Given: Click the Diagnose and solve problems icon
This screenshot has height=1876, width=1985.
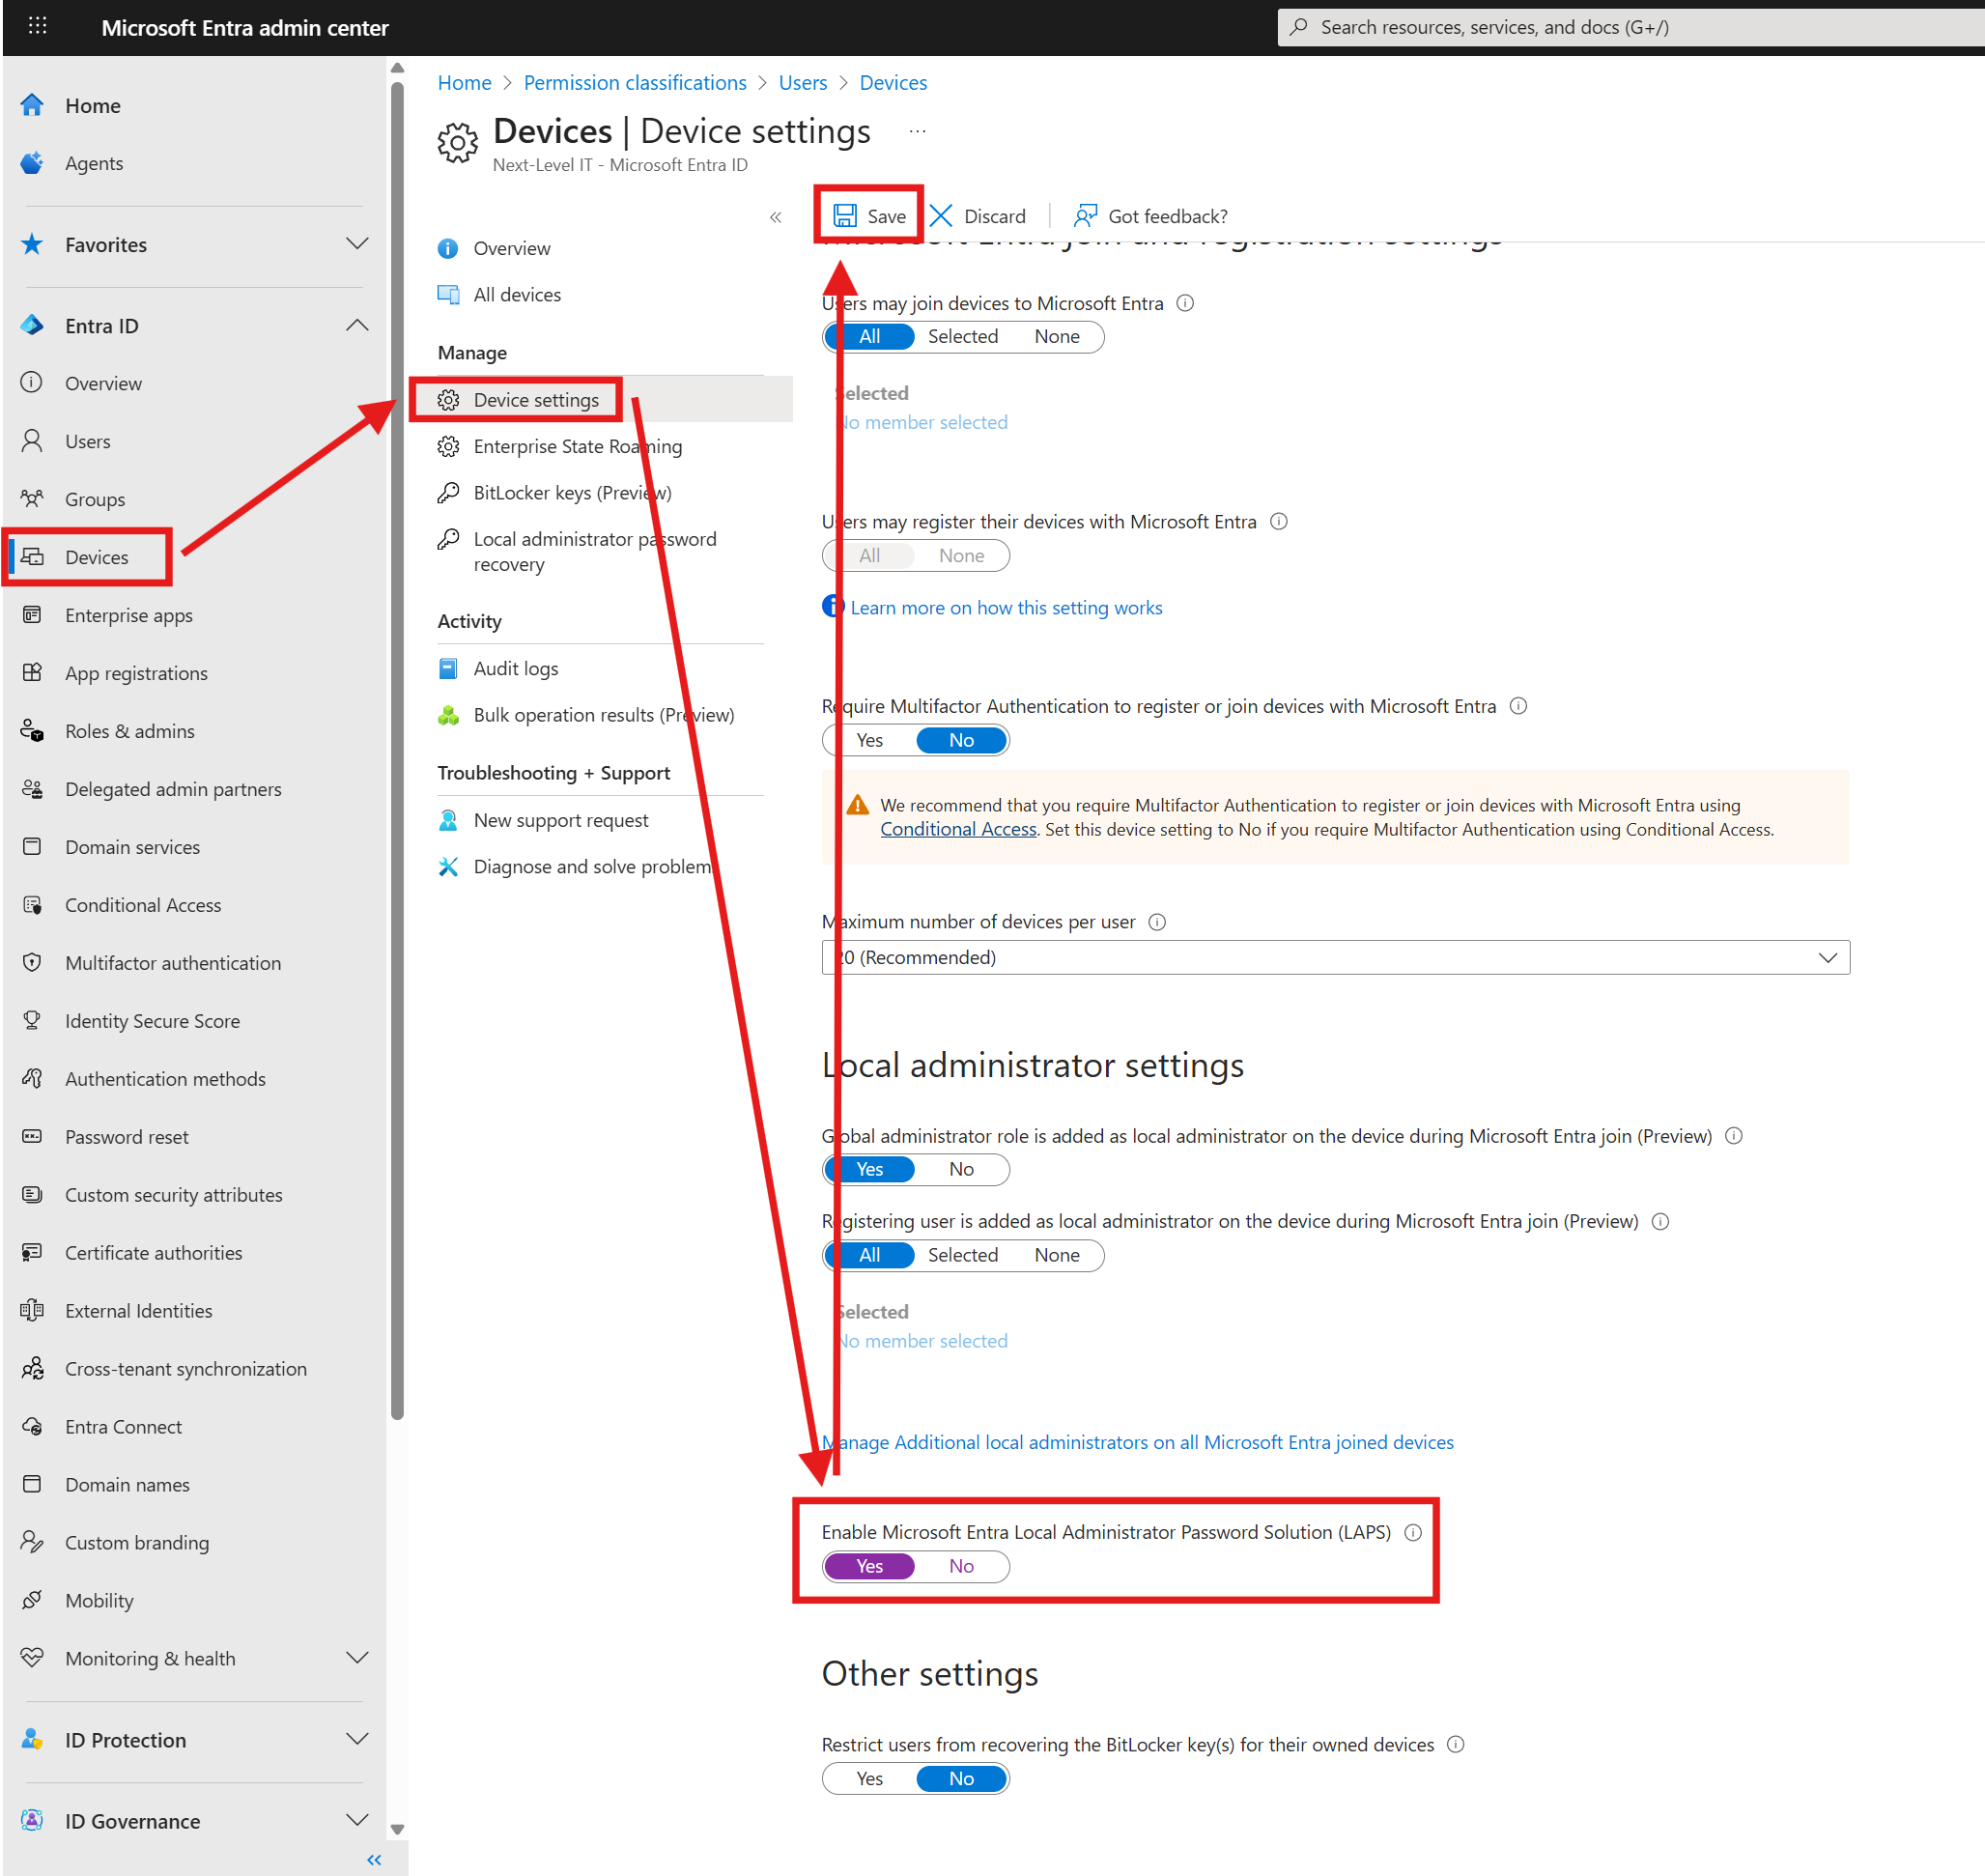Looking at the screenshot, I should 448,867.
